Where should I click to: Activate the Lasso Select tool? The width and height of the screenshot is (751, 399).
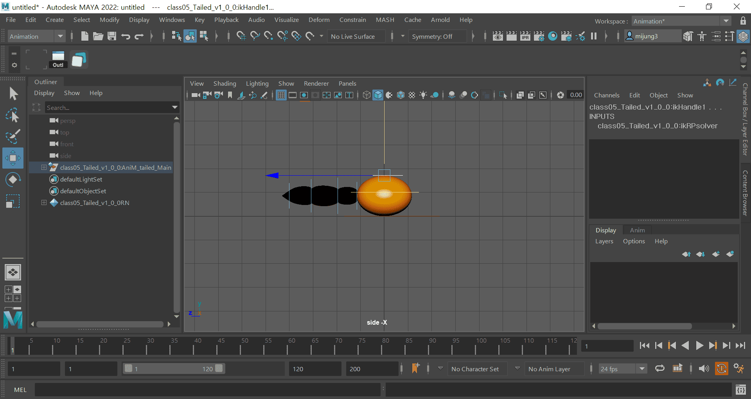pyautogui.click(x=13, y=115)
